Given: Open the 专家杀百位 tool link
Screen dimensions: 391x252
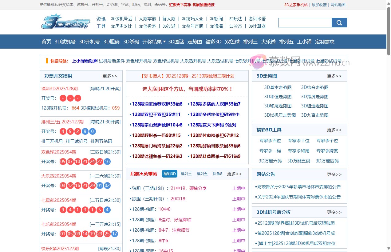Looking at the screenshot, I should pyautogui.click(x=270, y=141).
